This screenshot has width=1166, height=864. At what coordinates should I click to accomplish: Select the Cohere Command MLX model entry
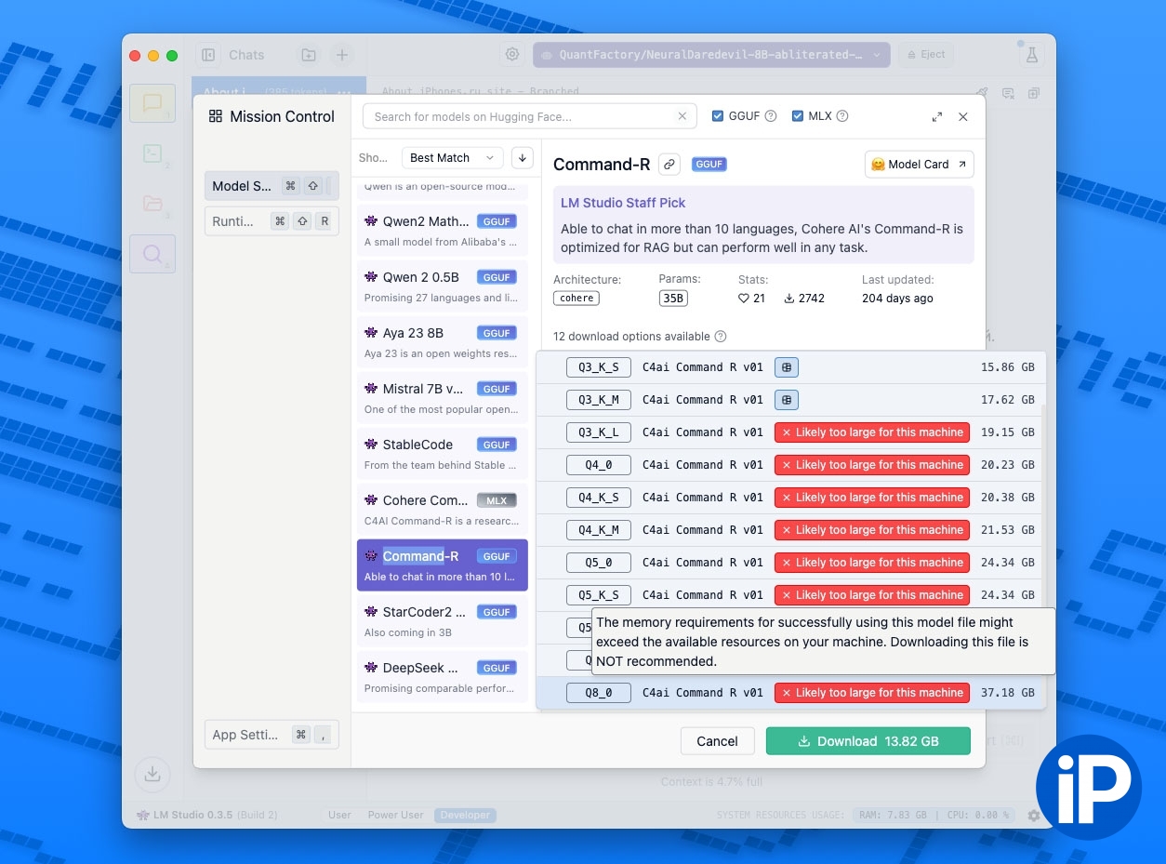click(443, 510)
